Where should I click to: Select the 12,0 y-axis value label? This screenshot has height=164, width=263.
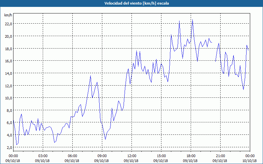click(9, 86)
